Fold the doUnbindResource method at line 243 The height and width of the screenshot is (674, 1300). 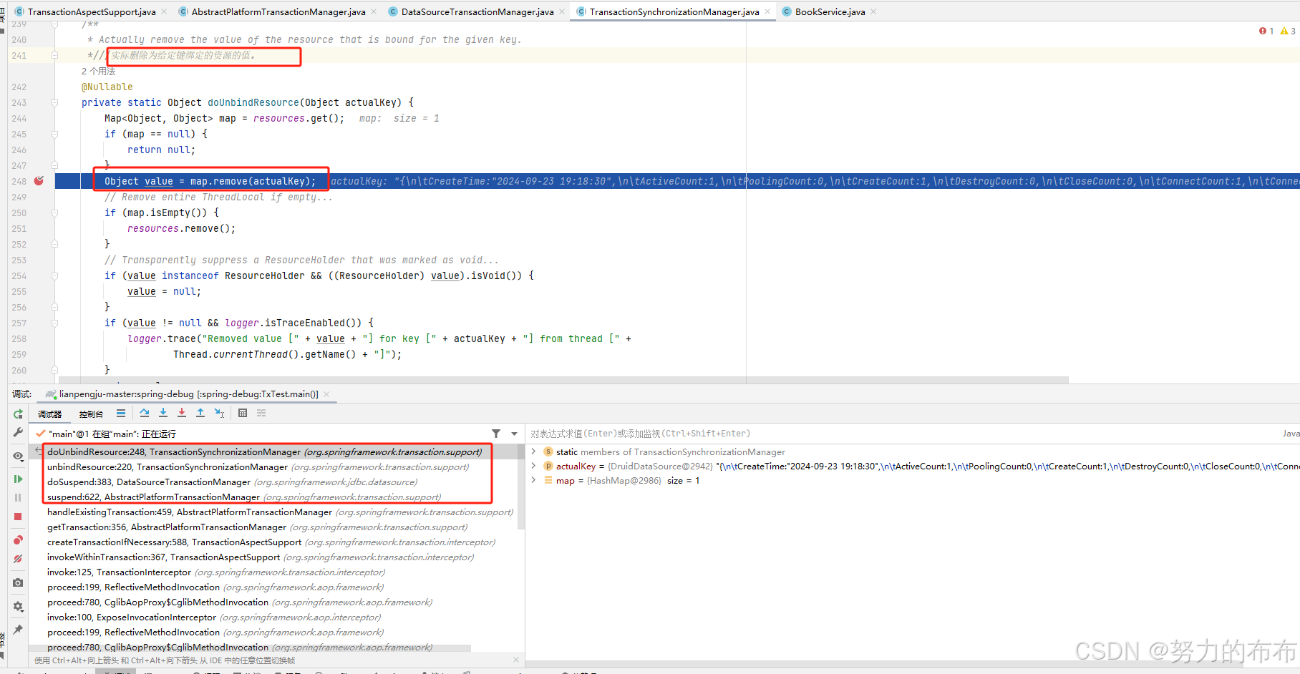click(54, 103)
